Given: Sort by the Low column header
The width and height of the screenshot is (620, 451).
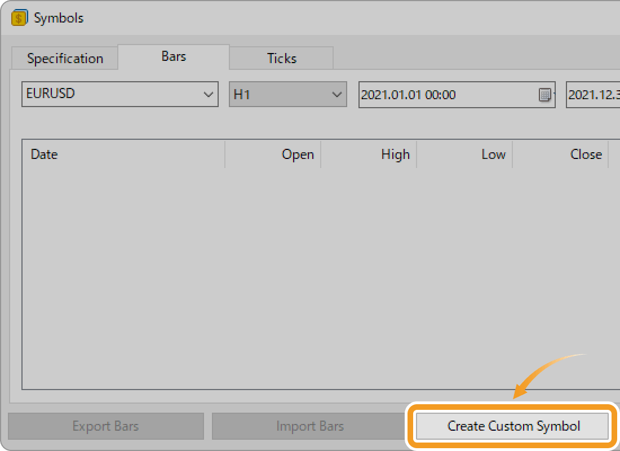Looking at the screenshot, I should 464,154.
